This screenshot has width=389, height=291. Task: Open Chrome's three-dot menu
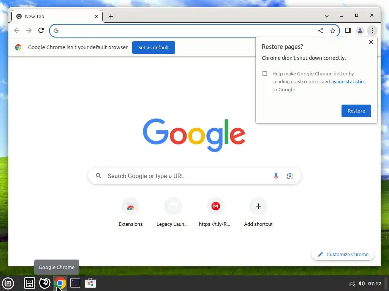pos(372,30)
